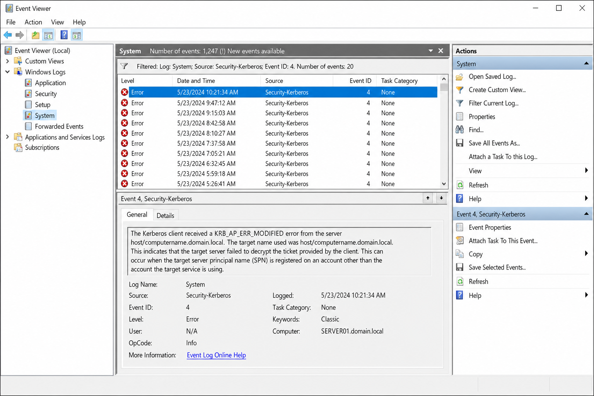Viewport: 594px width, 396px height.
Task: Open the View submenu arrow in Actions
Action: click(x=586, y=171)
